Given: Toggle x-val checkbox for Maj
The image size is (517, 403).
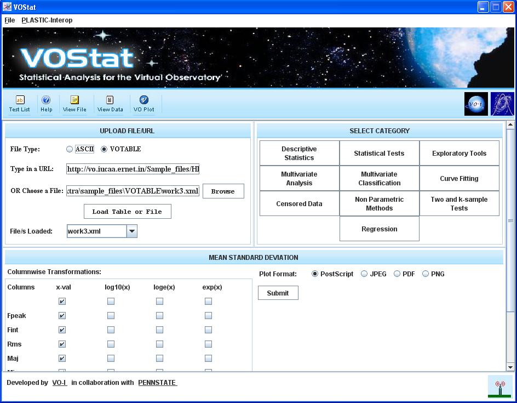Looking at the screenshot, I should point(62,358).
